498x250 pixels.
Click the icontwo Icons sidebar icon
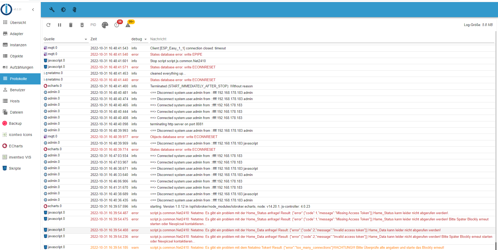(x=4, y=135)
